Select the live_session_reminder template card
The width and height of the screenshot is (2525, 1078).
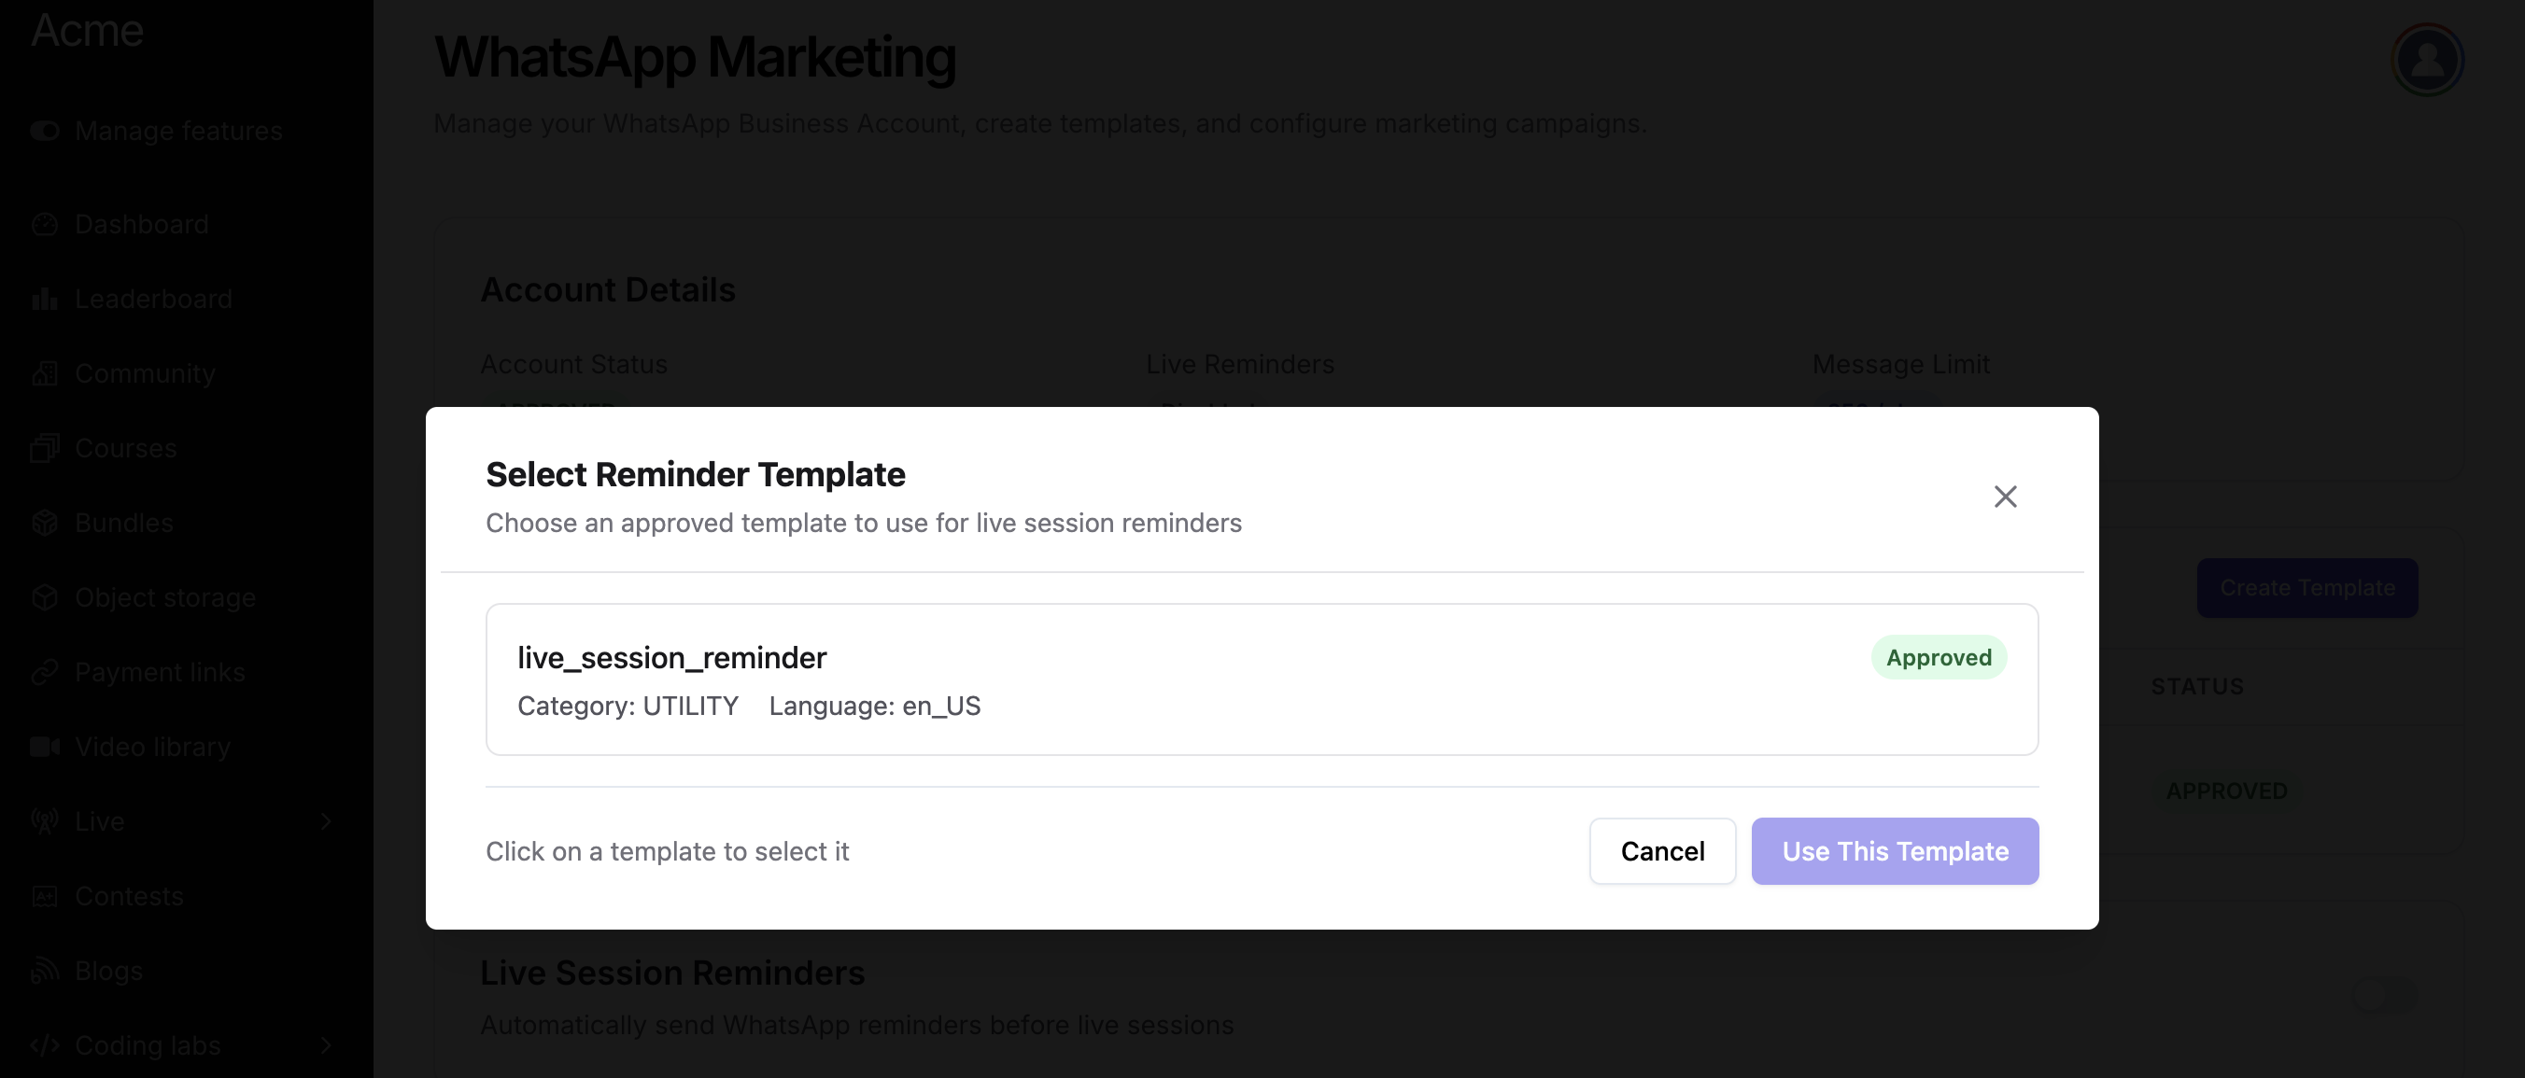coord(1261,679)
